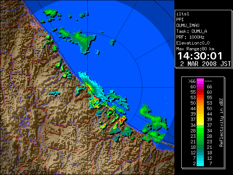Select the purple 60–66 dBZ legend band
Image resolution: width=233 pixels, height=175 pixels.
click(200, 87)
